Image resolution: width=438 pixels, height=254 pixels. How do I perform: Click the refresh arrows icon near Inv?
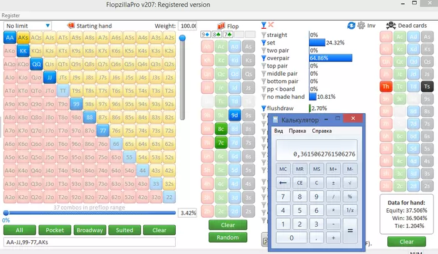point(351,26)
